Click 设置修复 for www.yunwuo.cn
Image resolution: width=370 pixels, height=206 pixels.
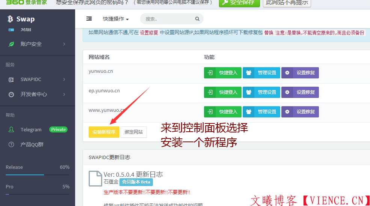tap(300, 112)
